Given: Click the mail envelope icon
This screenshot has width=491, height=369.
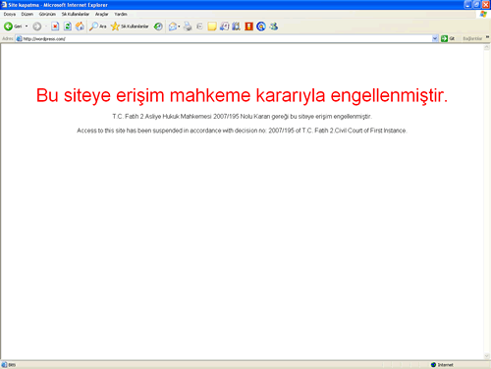Looking at the screenshot, I should tap(173, 26).
